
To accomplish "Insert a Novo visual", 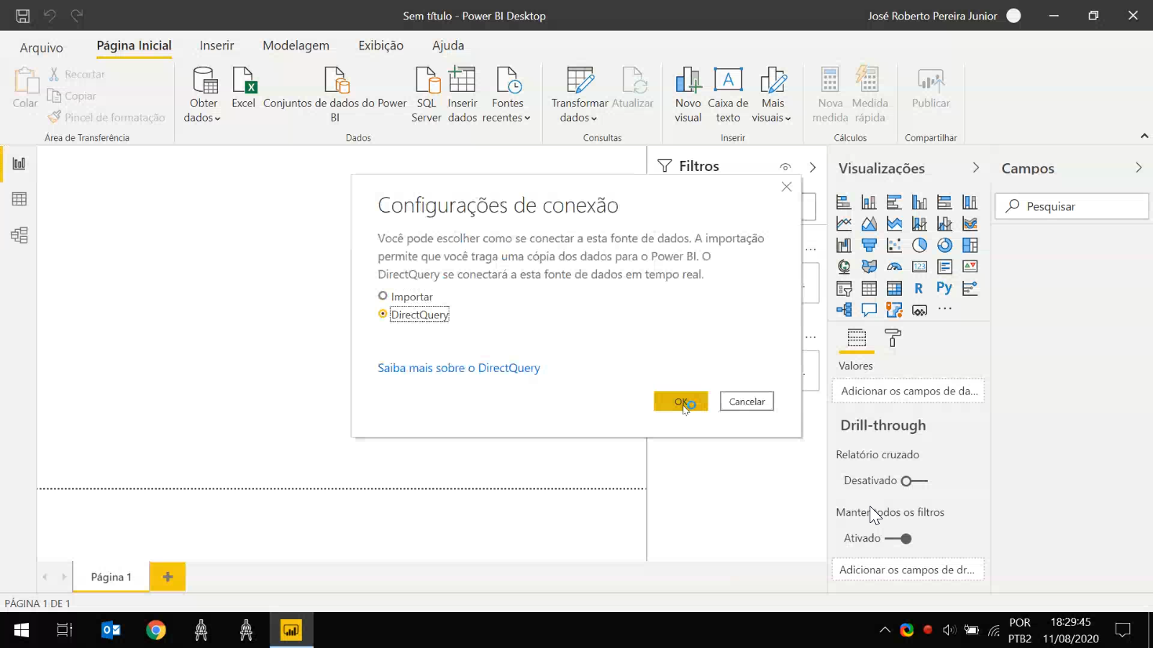I will [688, 95].
